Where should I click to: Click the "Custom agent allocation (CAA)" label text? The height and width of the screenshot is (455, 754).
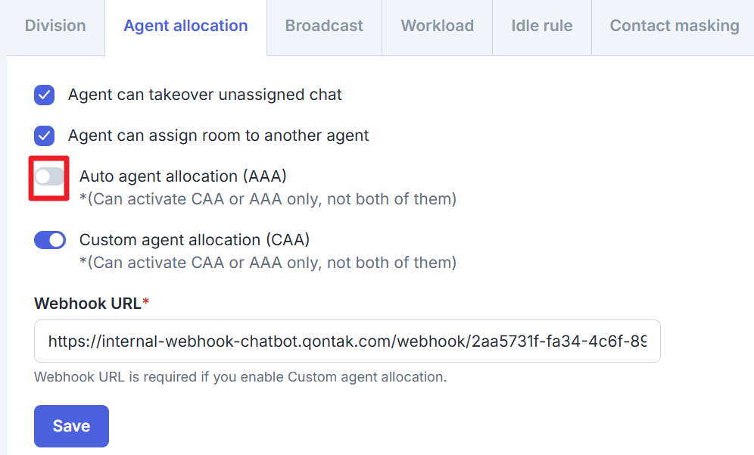[195, 240]
